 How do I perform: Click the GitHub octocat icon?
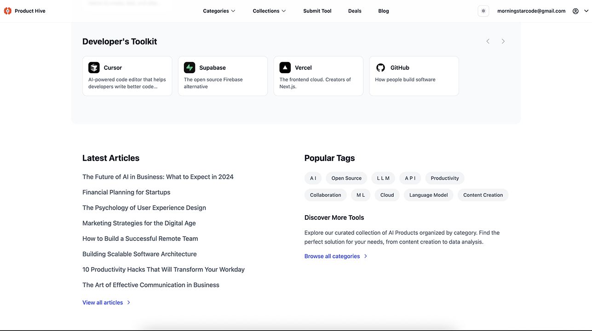[x=380, y=68]
